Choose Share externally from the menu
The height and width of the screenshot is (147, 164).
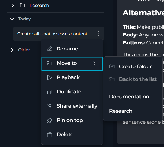tap(72, 106)
